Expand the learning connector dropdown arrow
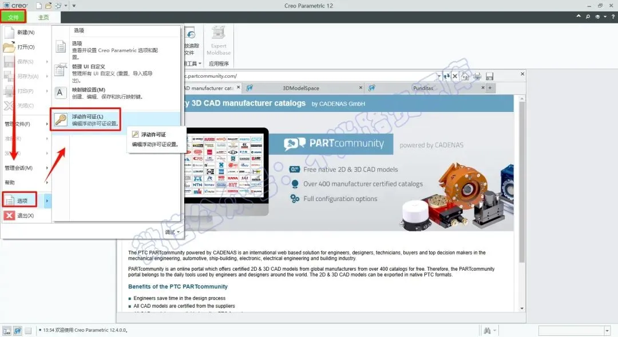 pos(605,17)
